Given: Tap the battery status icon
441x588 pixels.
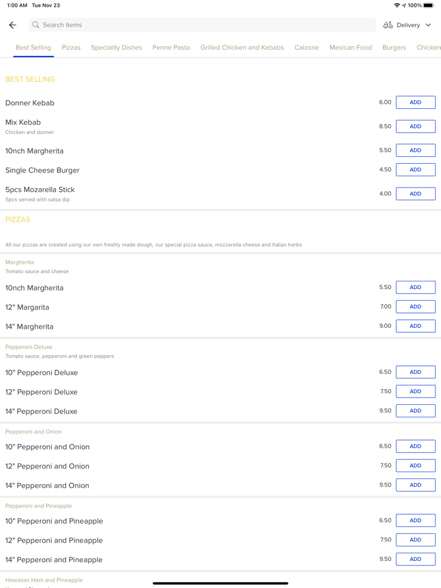Looking at the screenshot, I should pyautogui.click(x=429, y=5).
